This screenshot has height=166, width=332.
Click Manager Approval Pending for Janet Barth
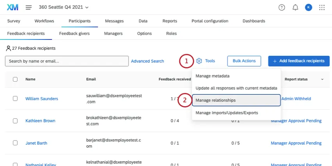(x=296, y=143)
